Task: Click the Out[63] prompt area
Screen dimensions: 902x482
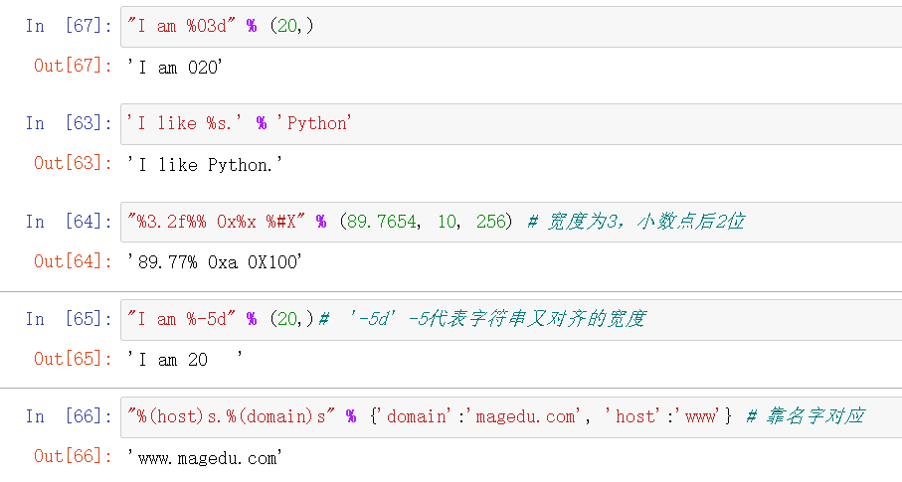Action: [73, 164]
